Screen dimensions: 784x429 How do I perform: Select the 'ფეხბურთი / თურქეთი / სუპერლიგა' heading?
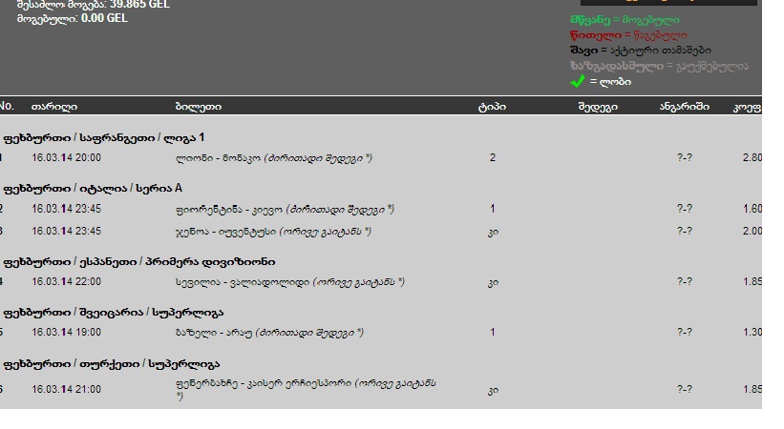point(112,364)
